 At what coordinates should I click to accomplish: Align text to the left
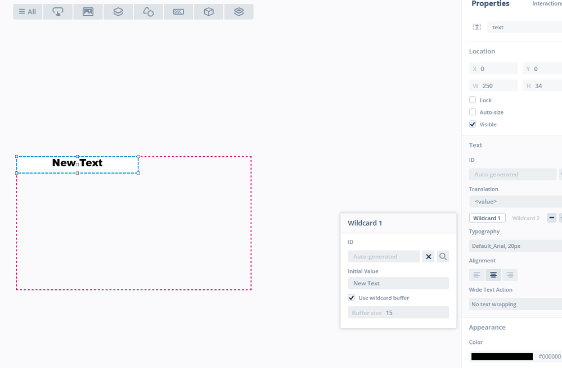click(x=476, y=275)
